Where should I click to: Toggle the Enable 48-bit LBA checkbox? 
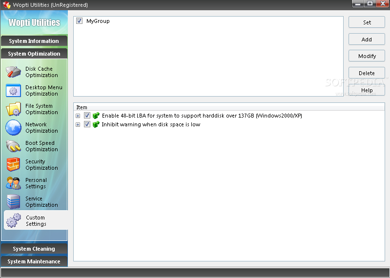point(87,116)
